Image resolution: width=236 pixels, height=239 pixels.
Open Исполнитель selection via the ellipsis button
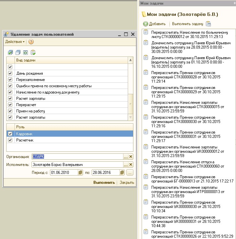[126, 165]
